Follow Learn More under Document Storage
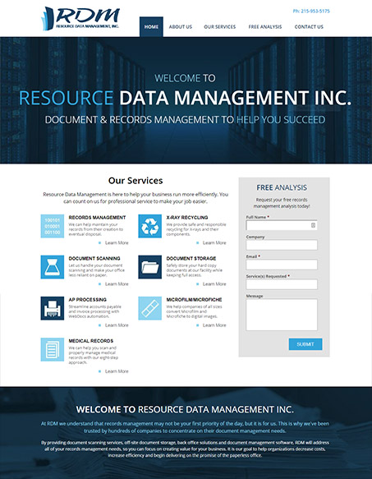The image size is (372, 479). tap(214, 284)
